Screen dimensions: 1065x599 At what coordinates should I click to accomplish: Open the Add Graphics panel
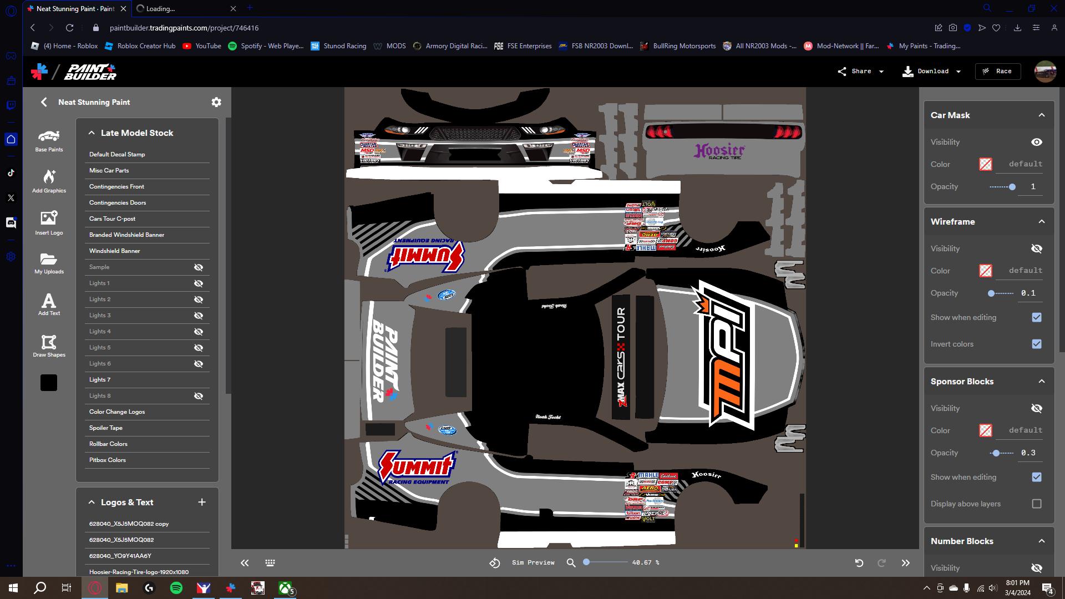coord(49,181)
